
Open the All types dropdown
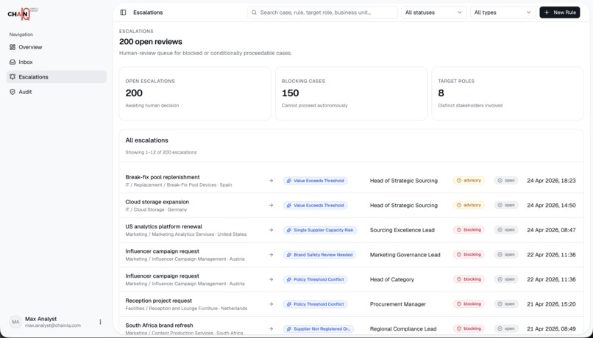(x=503, y=12)
